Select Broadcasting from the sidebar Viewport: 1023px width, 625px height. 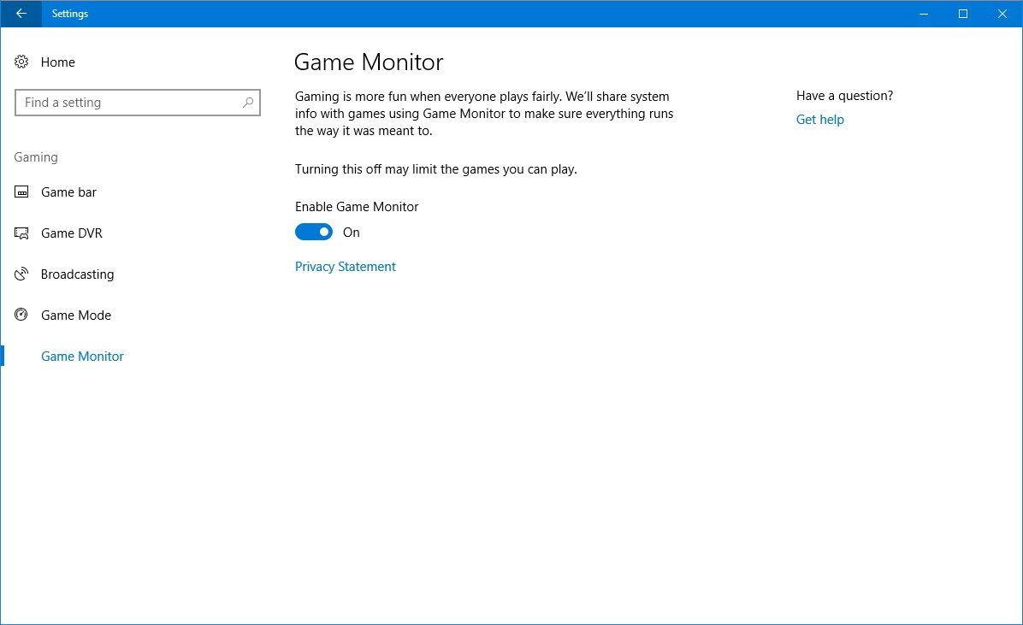(77, 274)
